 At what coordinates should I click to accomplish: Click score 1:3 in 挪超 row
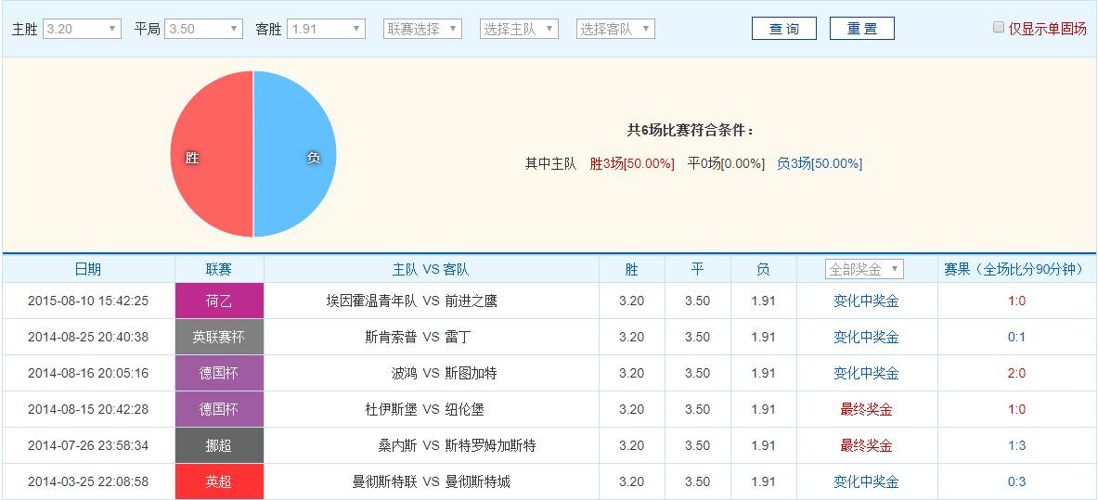coord(1016,445)
